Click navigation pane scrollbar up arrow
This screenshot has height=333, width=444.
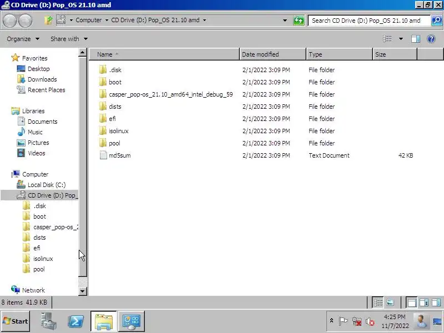82,52
